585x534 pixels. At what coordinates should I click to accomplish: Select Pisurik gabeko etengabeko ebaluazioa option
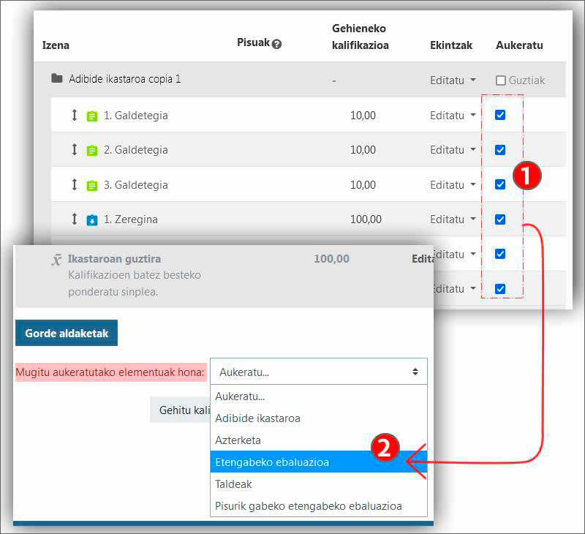(x=308, y=506)
